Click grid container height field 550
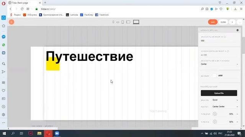This screenshot has width=245, height=137. pyautogui.click(x=219, y=41)
